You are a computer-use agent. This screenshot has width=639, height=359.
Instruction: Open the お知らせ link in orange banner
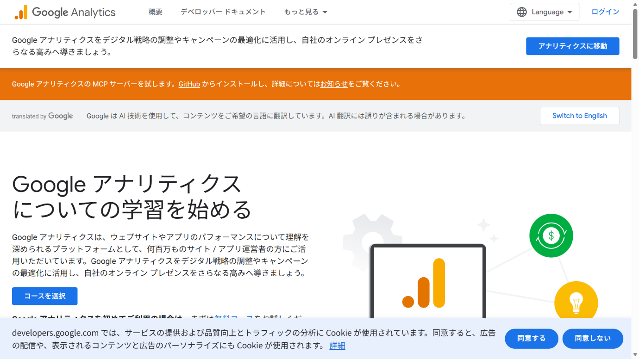334,84
